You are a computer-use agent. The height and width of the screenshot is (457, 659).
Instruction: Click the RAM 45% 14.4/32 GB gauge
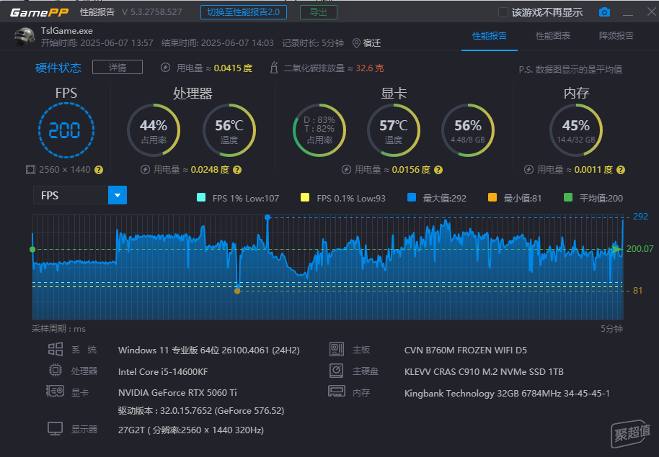coord(576,130)
